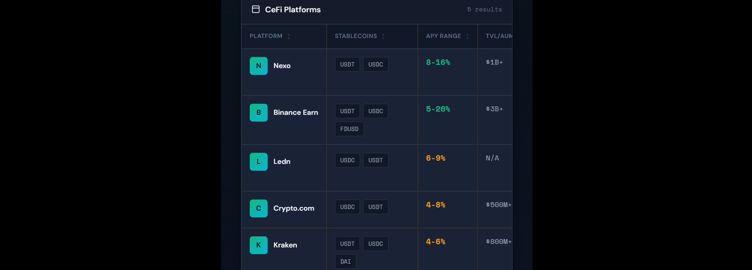Screen dimensions: 752x270
Task: Toggle the DAI tag in Kraken row
Action: (345, 261)
